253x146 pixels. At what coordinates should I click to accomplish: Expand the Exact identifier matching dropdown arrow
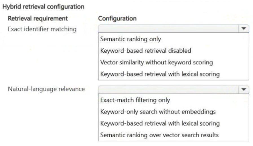tap(244, 29)
